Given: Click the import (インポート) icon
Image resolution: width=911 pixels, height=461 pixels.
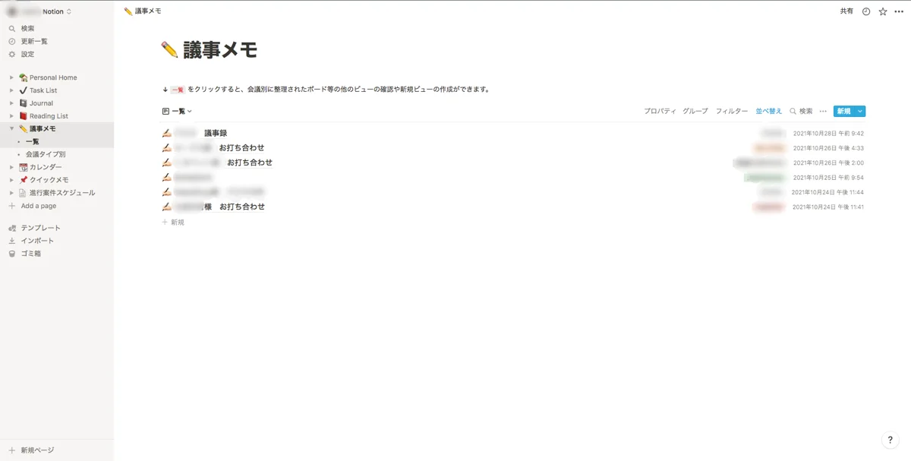Looking at the screenshot, I should coord(12,241).
